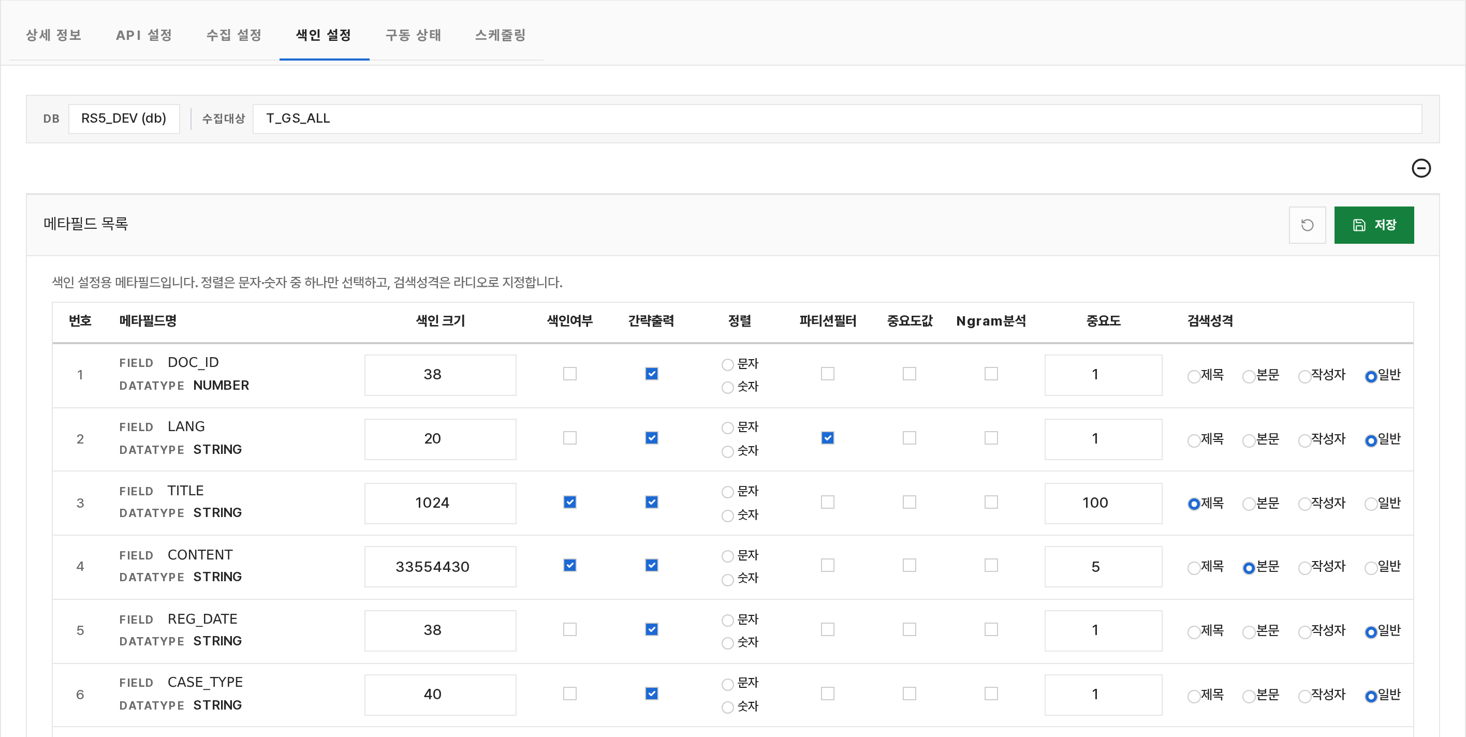The height and width of the screenshot is (737, 1466).
Task: Click the Ngram분석 column header
Action: 991,321
